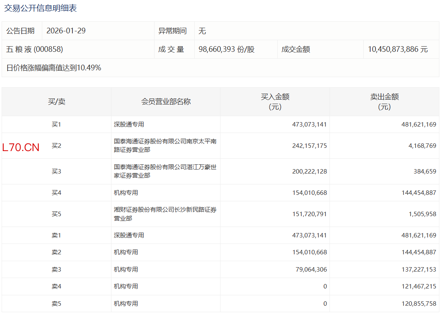Image resolution: width=443 pixels, height=319 pixels.
Task: Click the 异常期间 field label
Action: 172,31
